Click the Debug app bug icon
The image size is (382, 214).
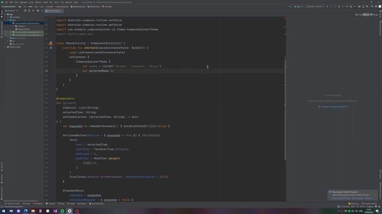click(339, 7)
